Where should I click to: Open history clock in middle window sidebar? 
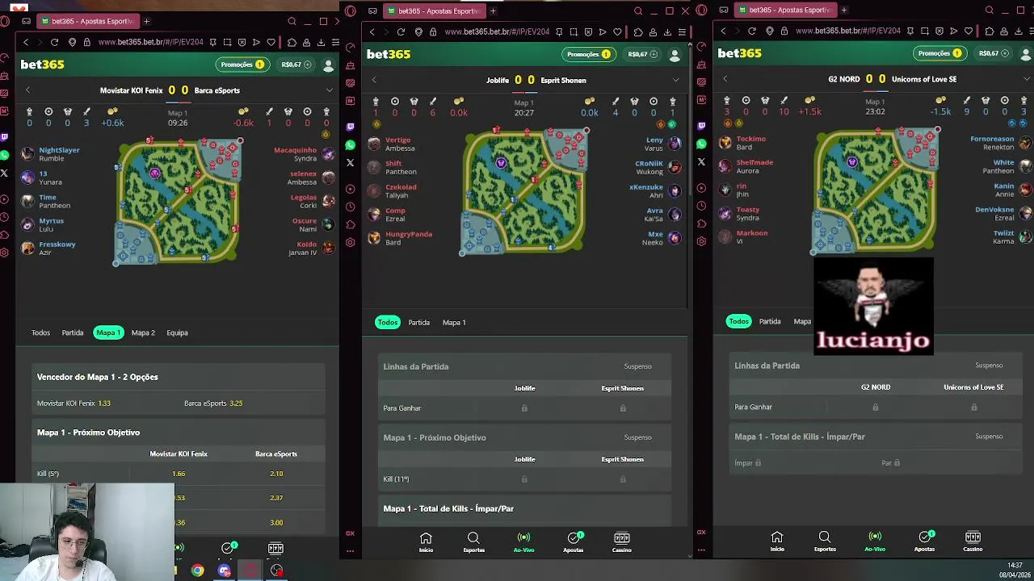[350, 207]
